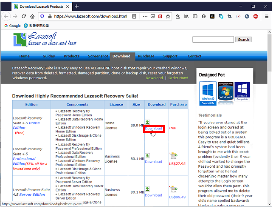Open Firefox account icon

204,17
